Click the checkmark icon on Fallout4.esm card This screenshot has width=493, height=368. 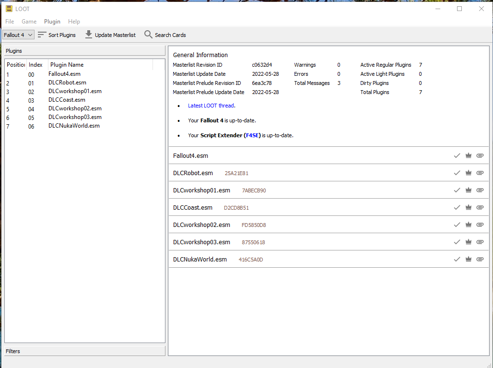point(457,155)
